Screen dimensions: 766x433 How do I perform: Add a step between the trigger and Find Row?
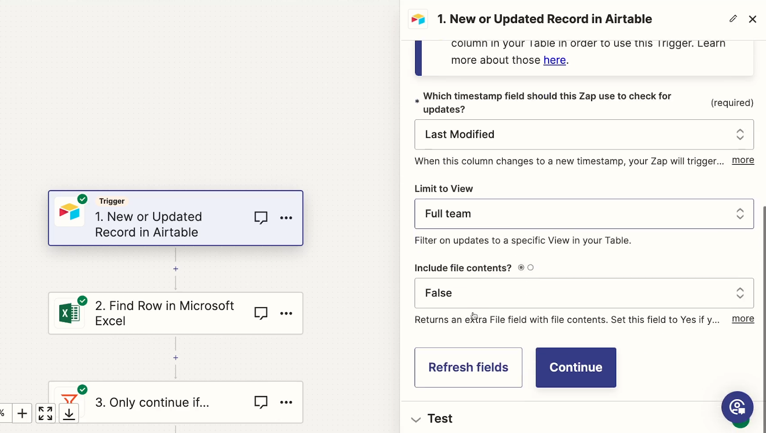click(x=176, y=269)
